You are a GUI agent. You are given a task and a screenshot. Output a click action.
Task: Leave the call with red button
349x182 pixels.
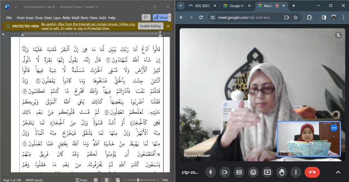312,172
